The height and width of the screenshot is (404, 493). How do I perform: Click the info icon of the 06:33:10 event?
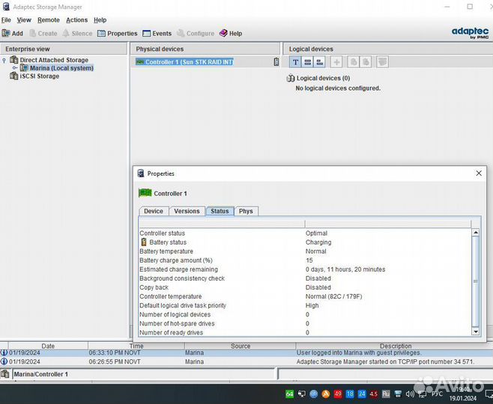tap(4, 353)
